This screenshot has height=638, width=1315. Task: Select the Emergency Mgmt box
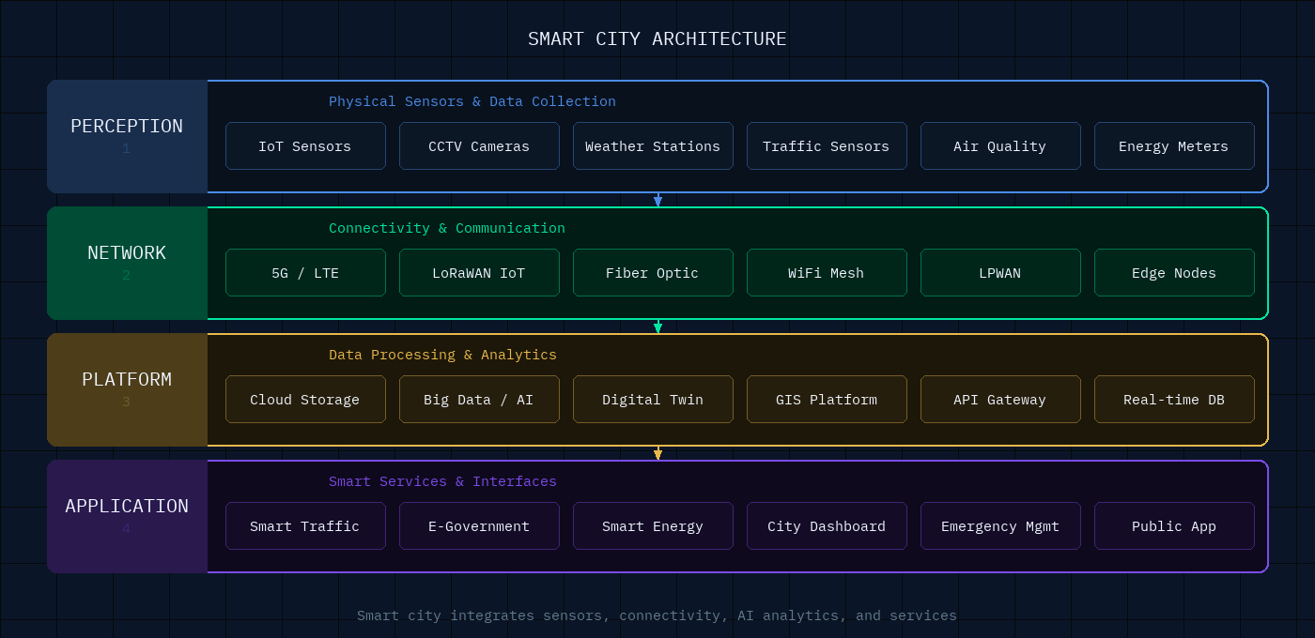1000,526
